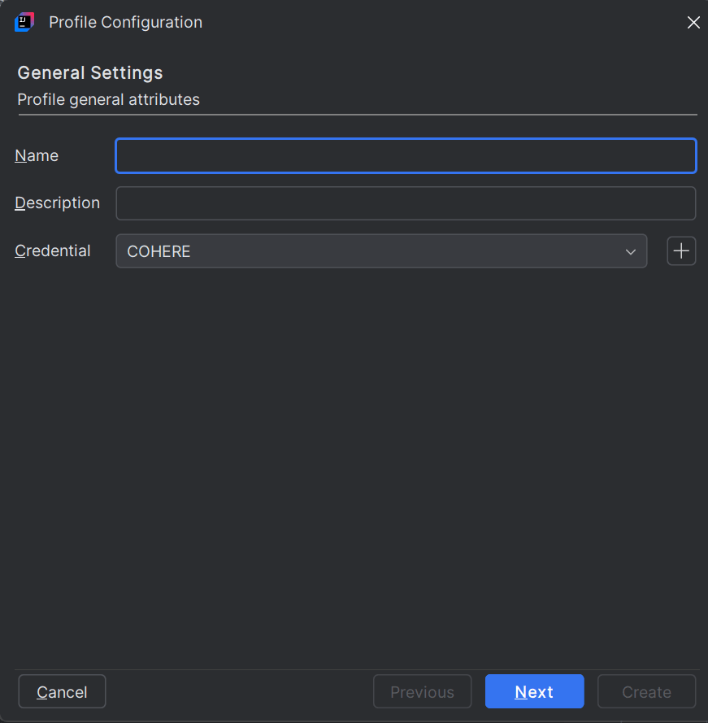Click the X icon at top right
This screenshot has width=708, height=723.
tap(693, 22)
